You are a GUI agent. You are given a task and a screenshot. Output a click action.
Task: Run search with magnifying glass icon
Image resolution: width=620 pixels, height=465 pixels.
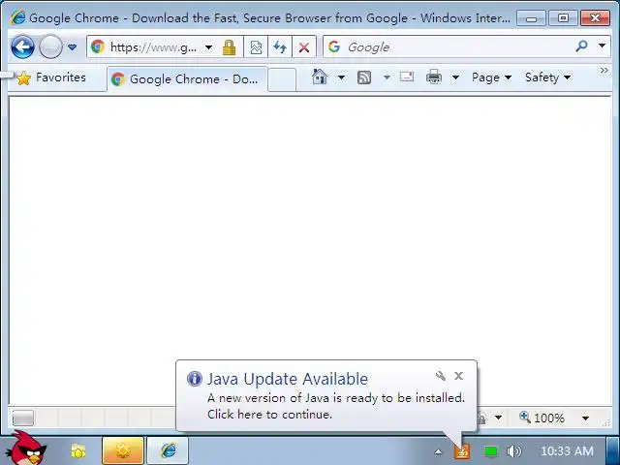581,46
